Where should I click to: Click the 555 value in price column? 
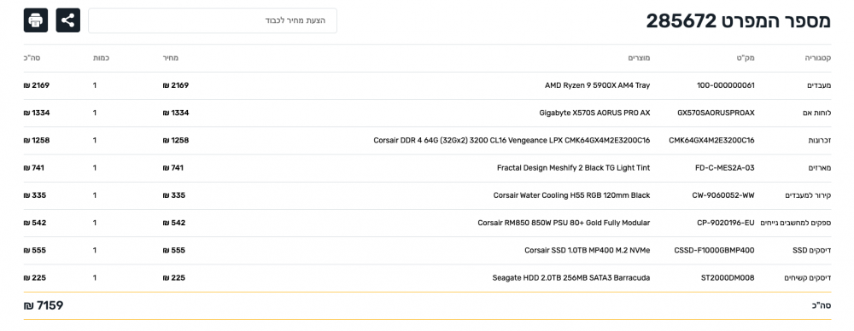coord(174,251)
